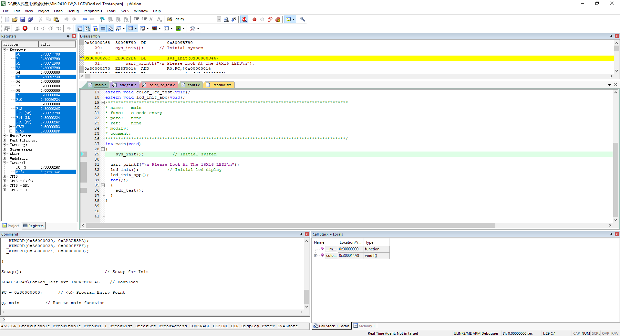Save the current file
This screenshot has width=620, height=336.
click(23, 19)
